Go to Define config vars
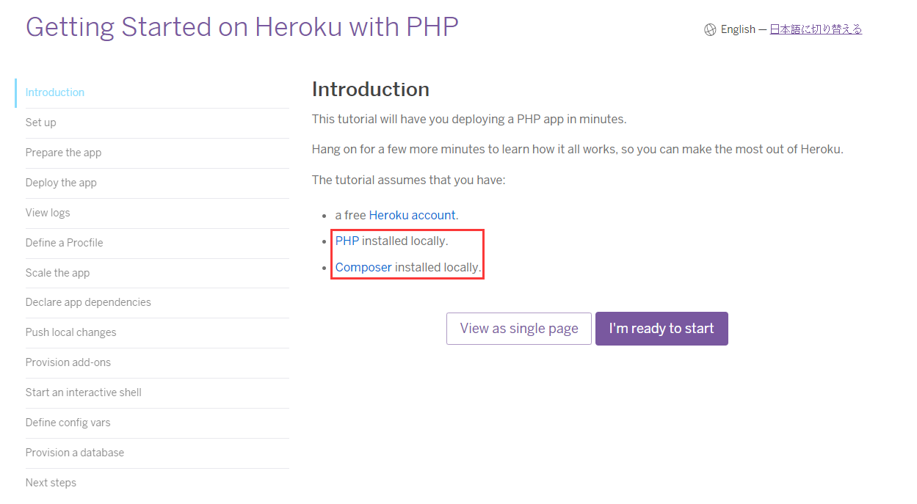917x504 pixels. (x=68, y=423)
